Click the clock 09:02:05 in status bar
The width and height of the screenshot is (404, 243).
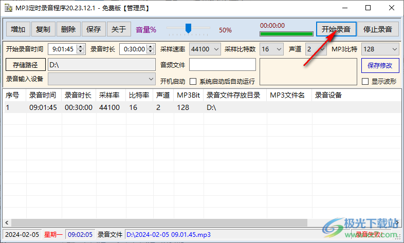coord(80,234)
